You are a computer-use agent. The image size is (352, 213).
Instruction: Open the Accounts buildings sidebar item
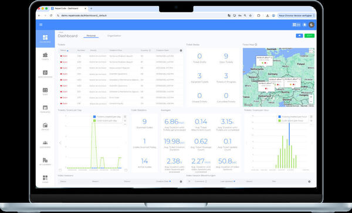tap(45, 162)
